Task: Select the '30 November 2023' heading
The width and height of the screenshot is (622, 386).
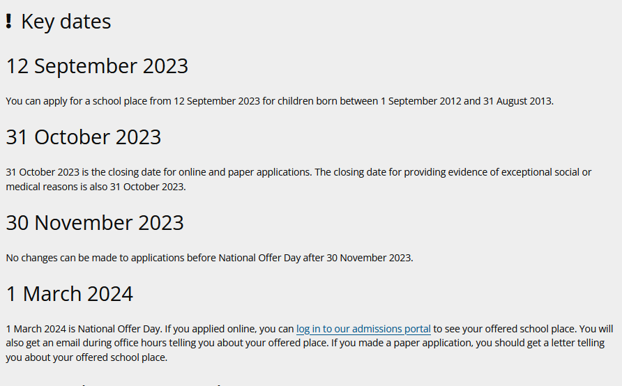Action: click(95, 223)
